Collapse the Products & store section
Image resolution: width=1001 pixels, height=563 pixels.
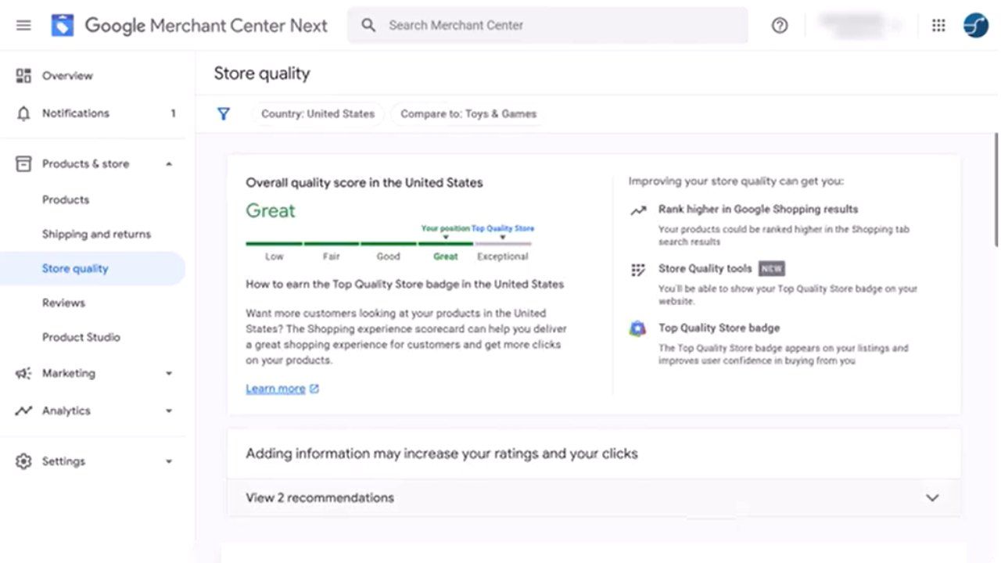click(x=169, y=164)
